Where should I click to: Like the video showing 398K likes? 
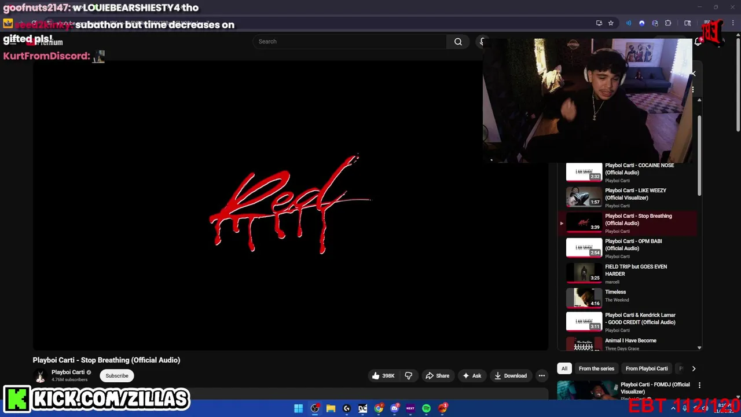(383, 376)
